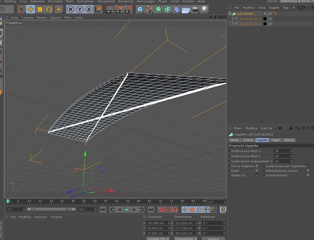Add a cube primitive object
This screenshot has width=314, height=240.
(x=140, y=9)
